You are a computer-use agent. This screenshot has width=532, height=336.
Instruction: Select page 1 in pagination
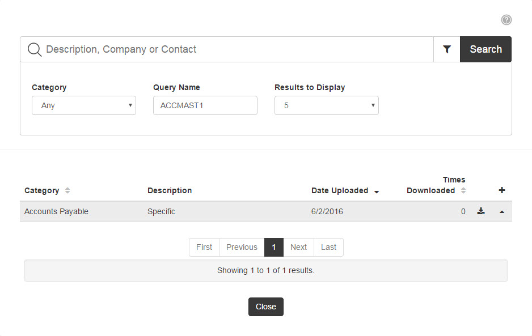(x=274, y=247)
